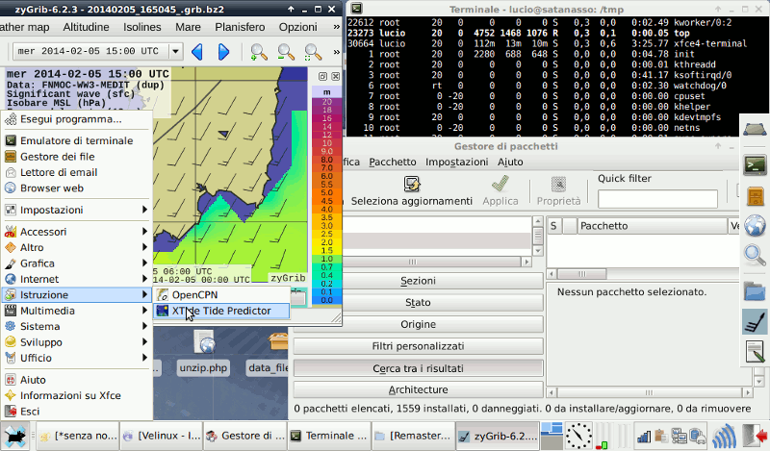Expand the Accessori submenu
Image resolution: width=770 pixels, height=451 pixels.
click(x=76, y=232)
